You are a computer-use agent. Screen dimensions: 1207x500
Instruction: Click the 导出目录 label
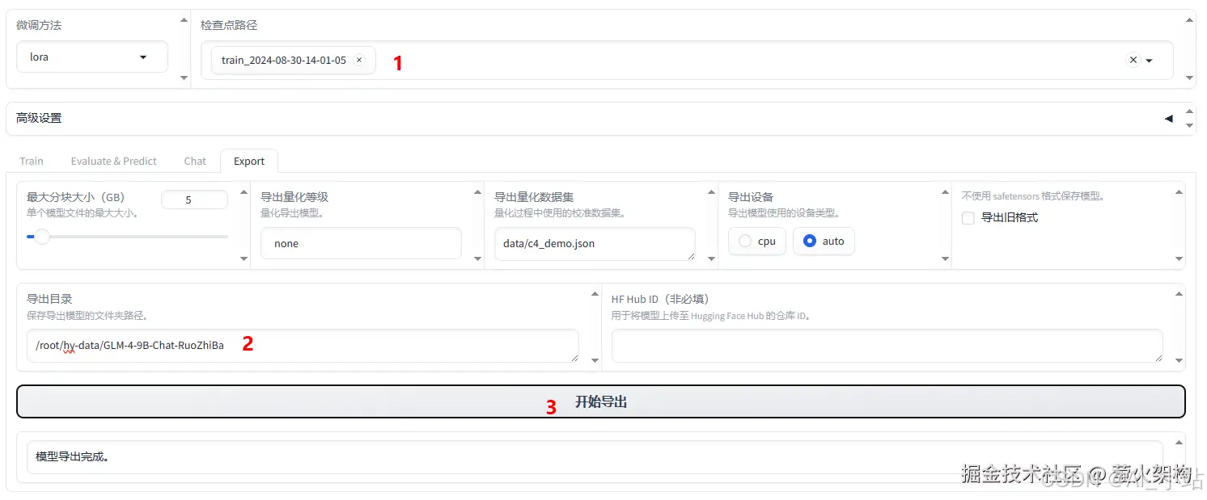49,299
